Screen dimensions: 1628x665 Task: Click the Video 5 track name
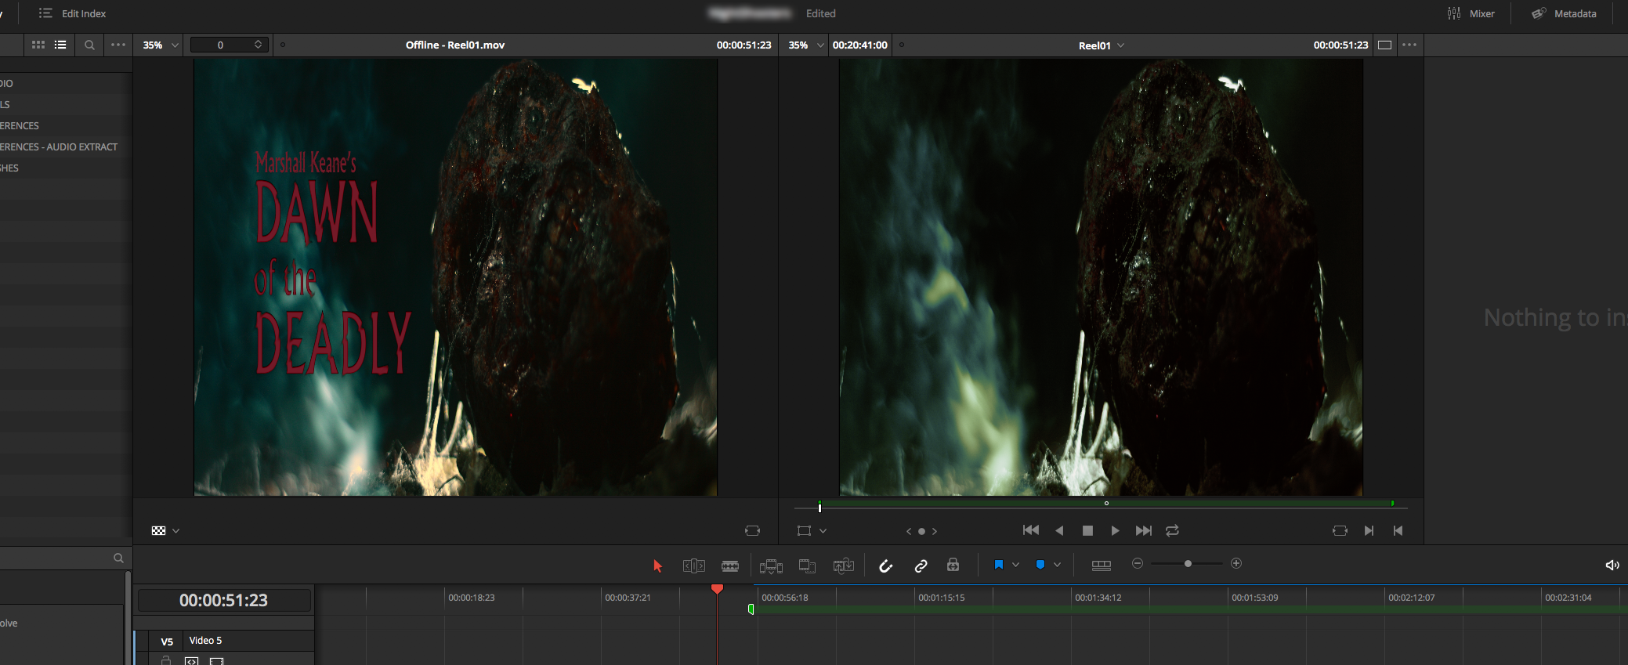pyautogui.click(x=205, y=640)
